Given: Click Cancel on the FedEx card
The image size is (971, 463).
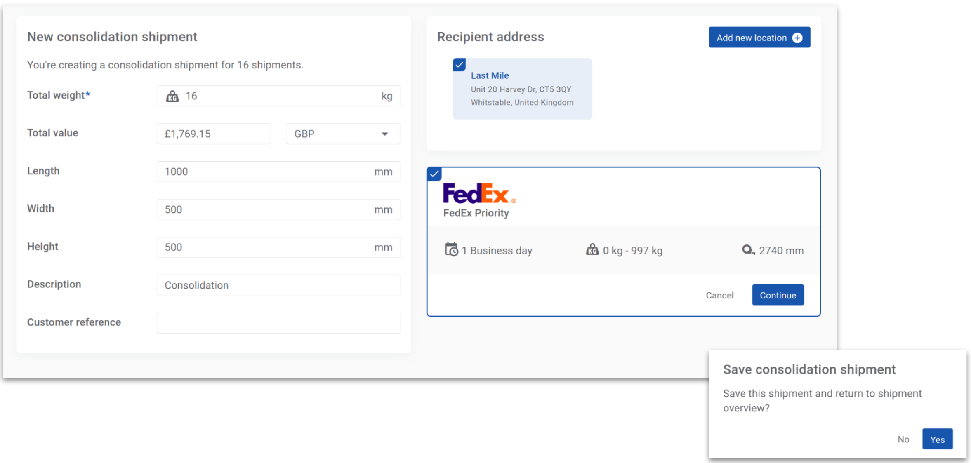Looking at the screenshot, I should pos(719,295).
